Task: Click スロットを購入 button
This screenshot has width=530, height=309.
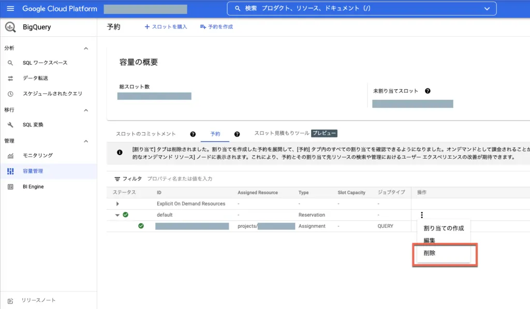Action: pyautogui.click(x=166, y=27)
